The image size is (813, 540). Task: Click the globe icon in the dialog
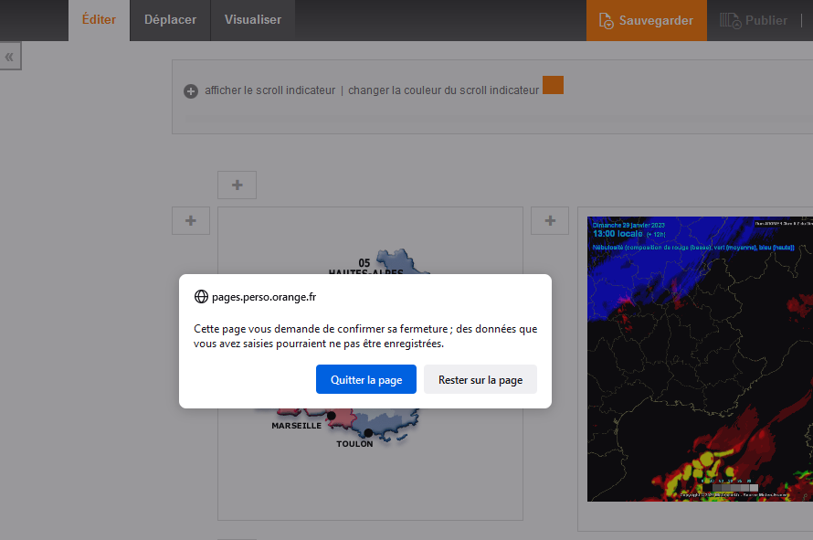201,297
